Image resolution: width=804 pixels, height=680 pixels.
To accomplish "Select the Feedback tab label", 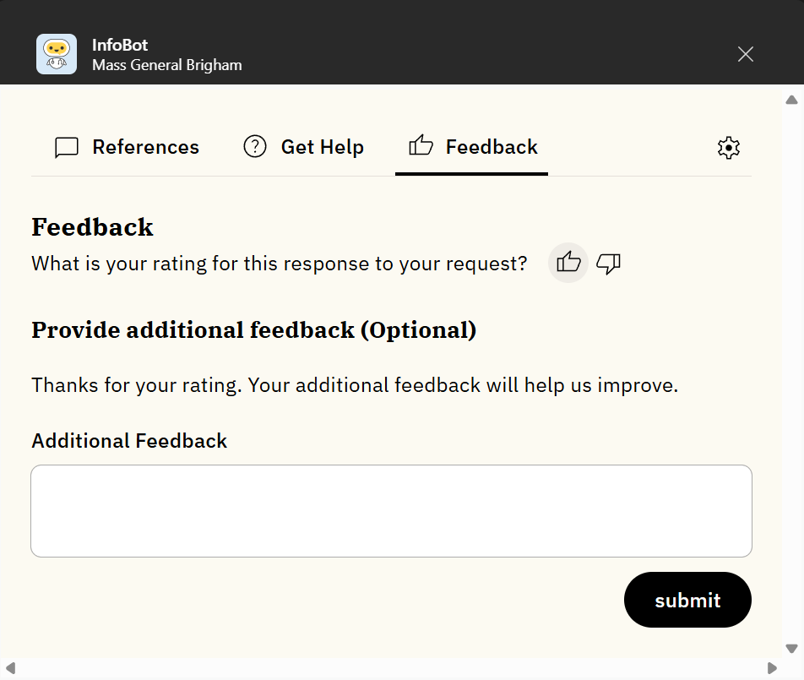I will coord(492,147).
